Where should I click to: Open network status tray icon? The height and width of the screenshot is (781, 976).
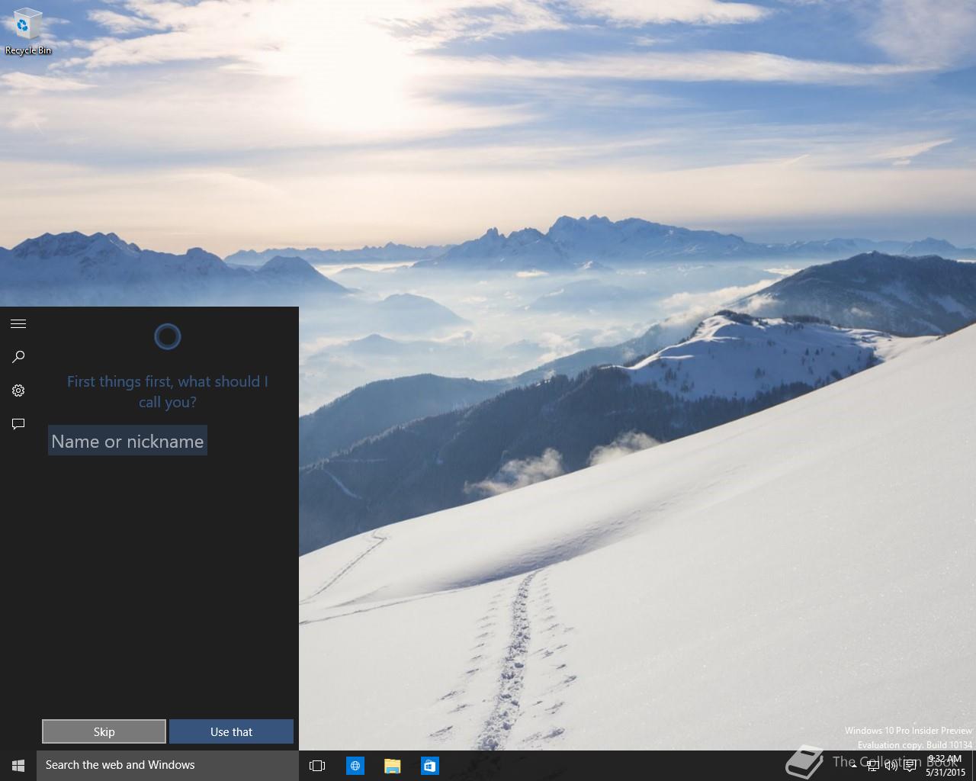pos(873,766)
